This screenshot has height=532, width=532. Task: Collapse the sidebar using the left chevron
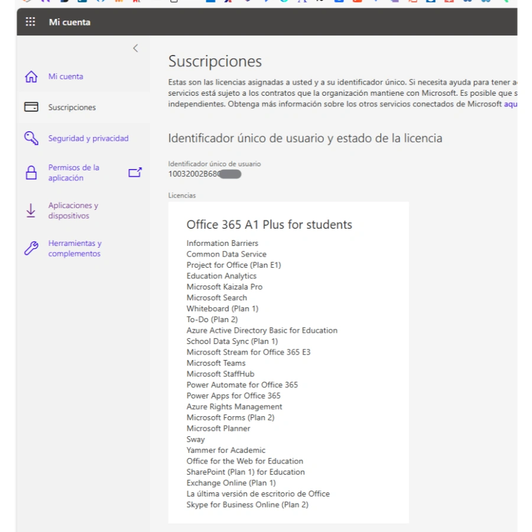pos(135,48)
